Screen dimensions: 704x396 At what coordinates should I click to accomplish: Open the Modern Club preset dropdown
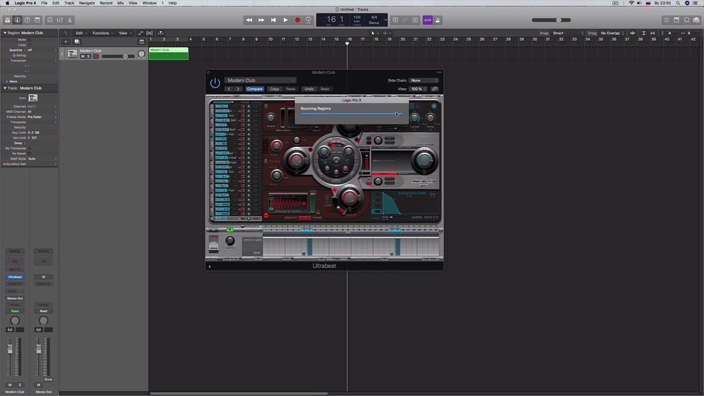(261, 80)
